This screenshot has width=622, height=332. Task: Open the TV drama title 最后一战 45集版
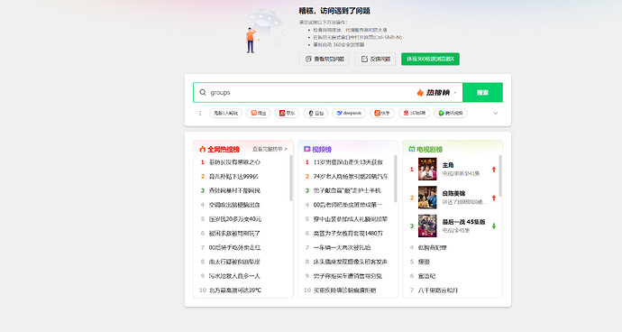(463, 222)
